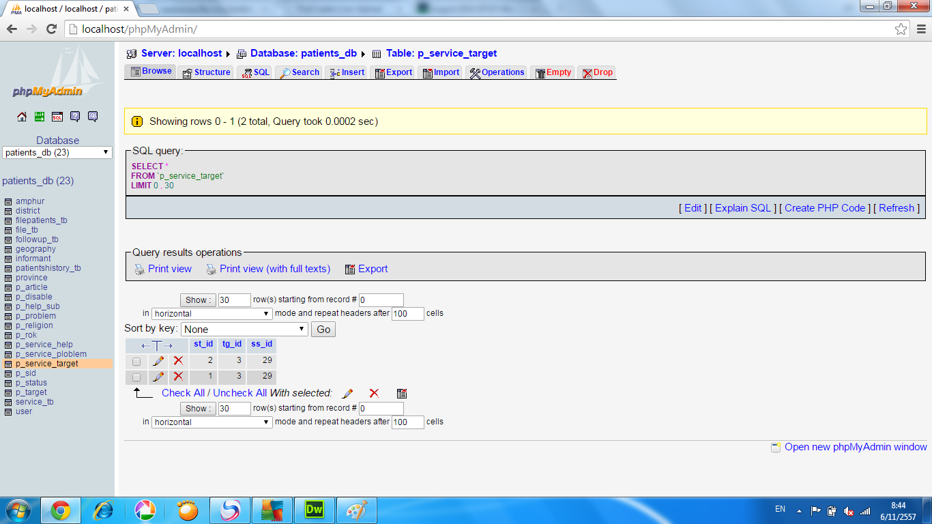This screenshot has width=932, height=524.
Task: Open the p_target table in sidebar
Action: 31,392
